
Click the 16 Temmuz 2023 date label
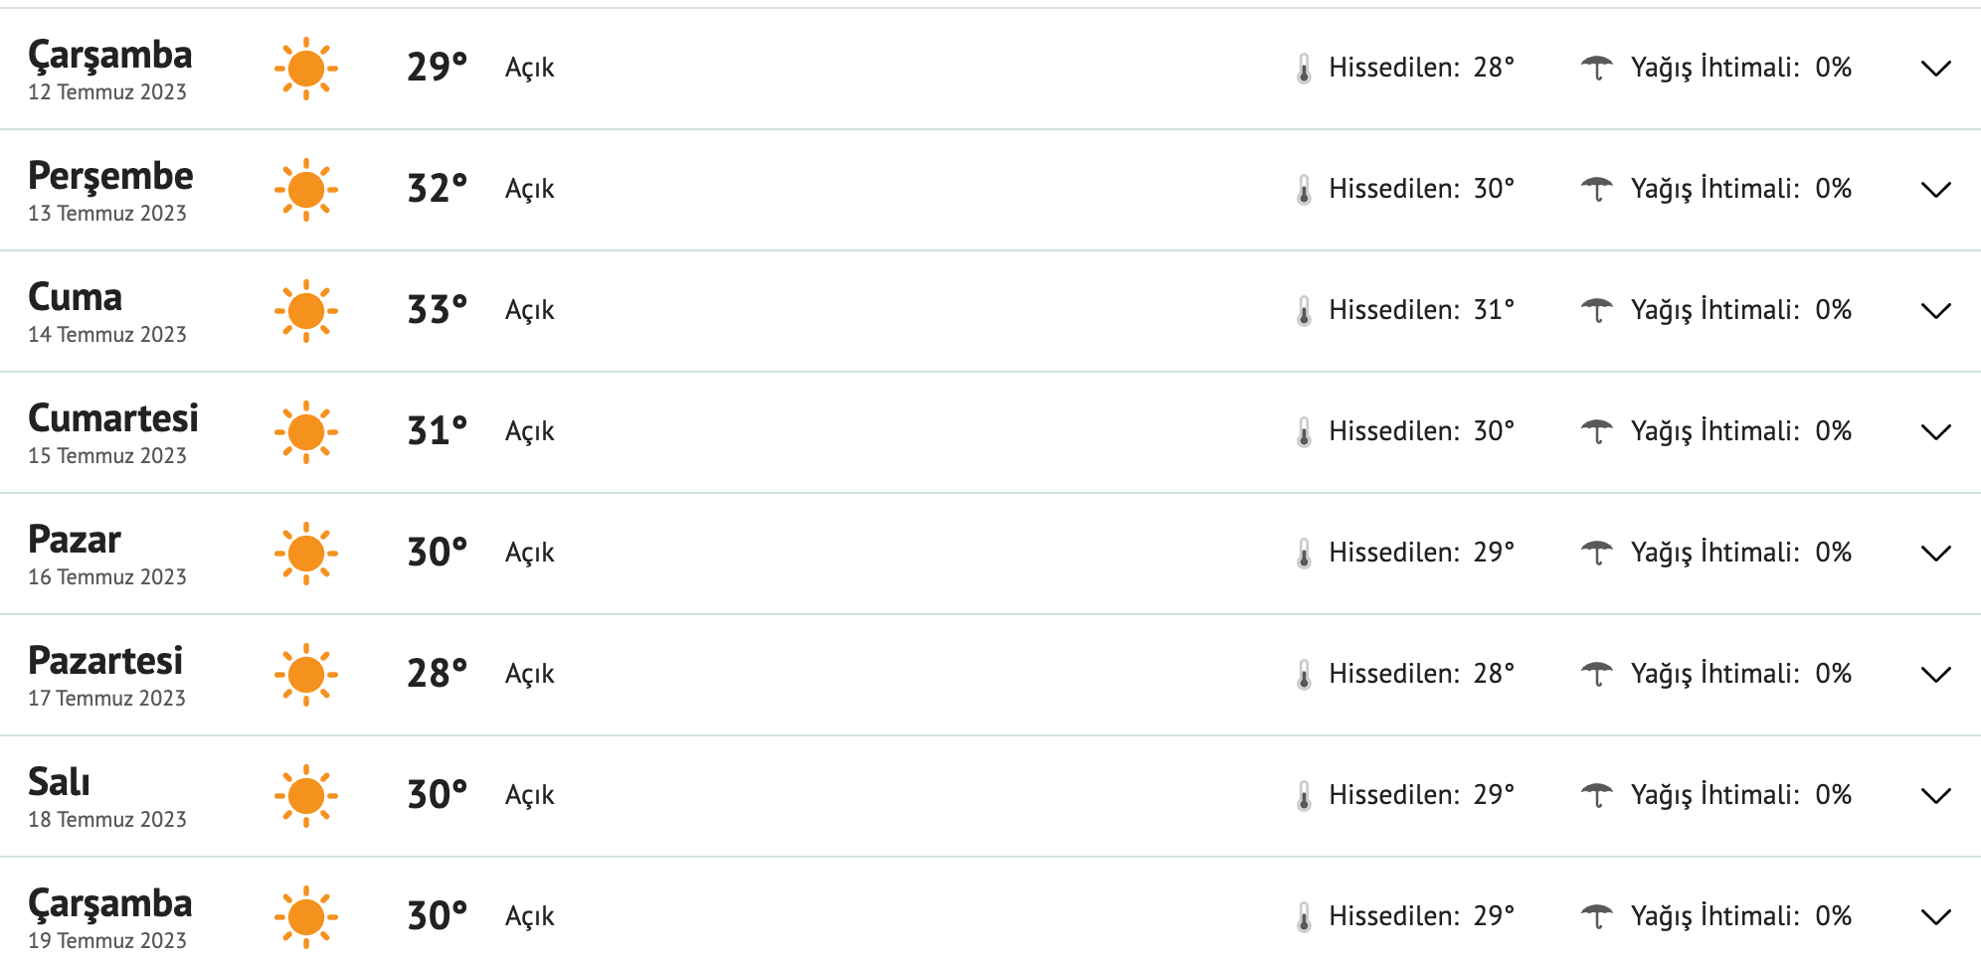[107, 577]
